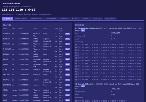Kick the WIZARD bot
This screenshot has width=146, height=102.
point(67,80)
